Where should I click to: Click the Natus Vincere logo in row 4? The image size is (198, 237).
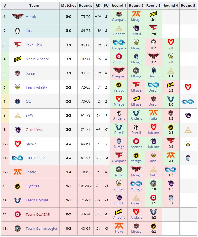point(18,59)
